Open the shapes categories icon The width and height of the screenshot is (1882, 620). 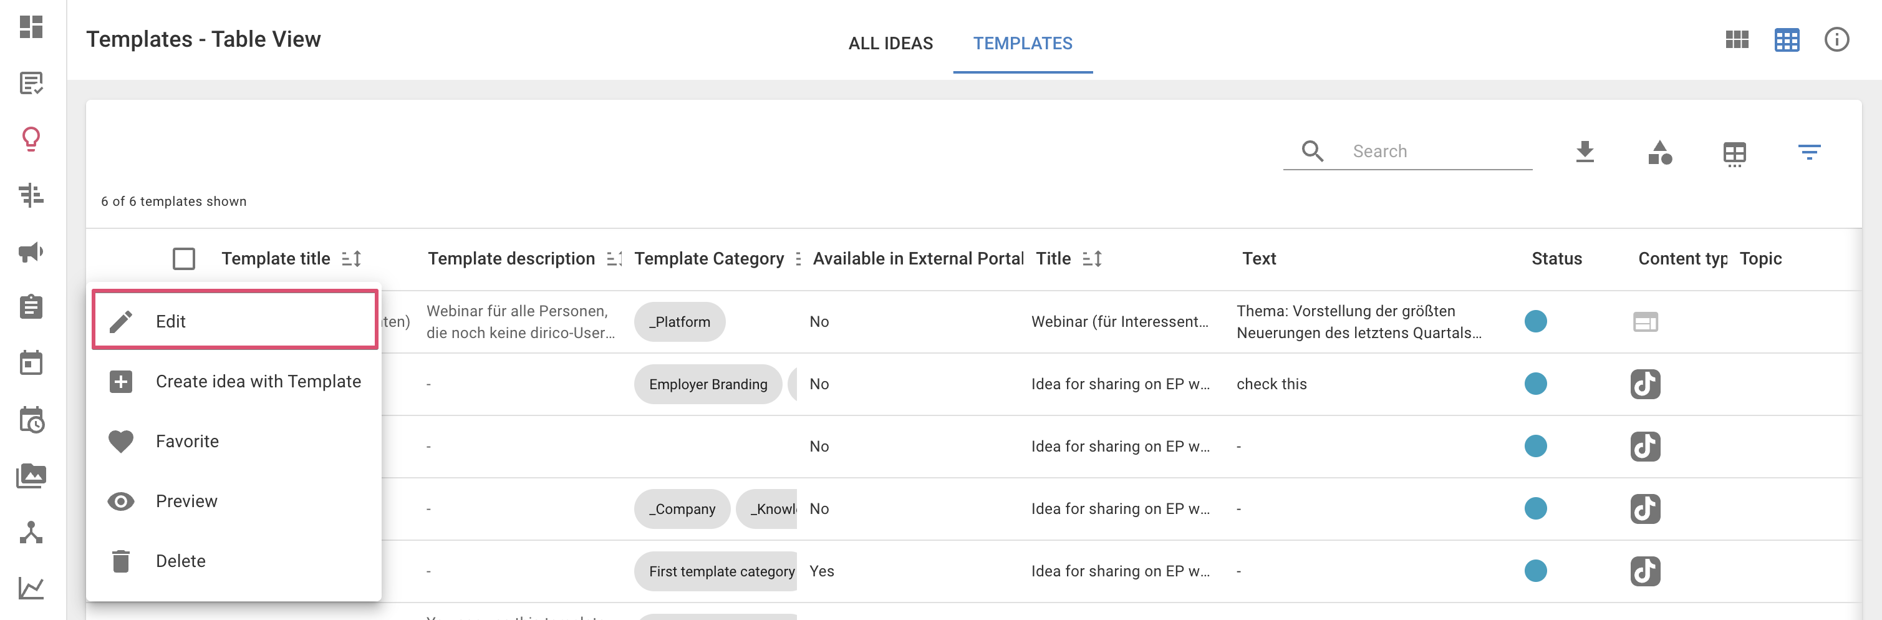pyautogui.click(x=1660, y=152)
